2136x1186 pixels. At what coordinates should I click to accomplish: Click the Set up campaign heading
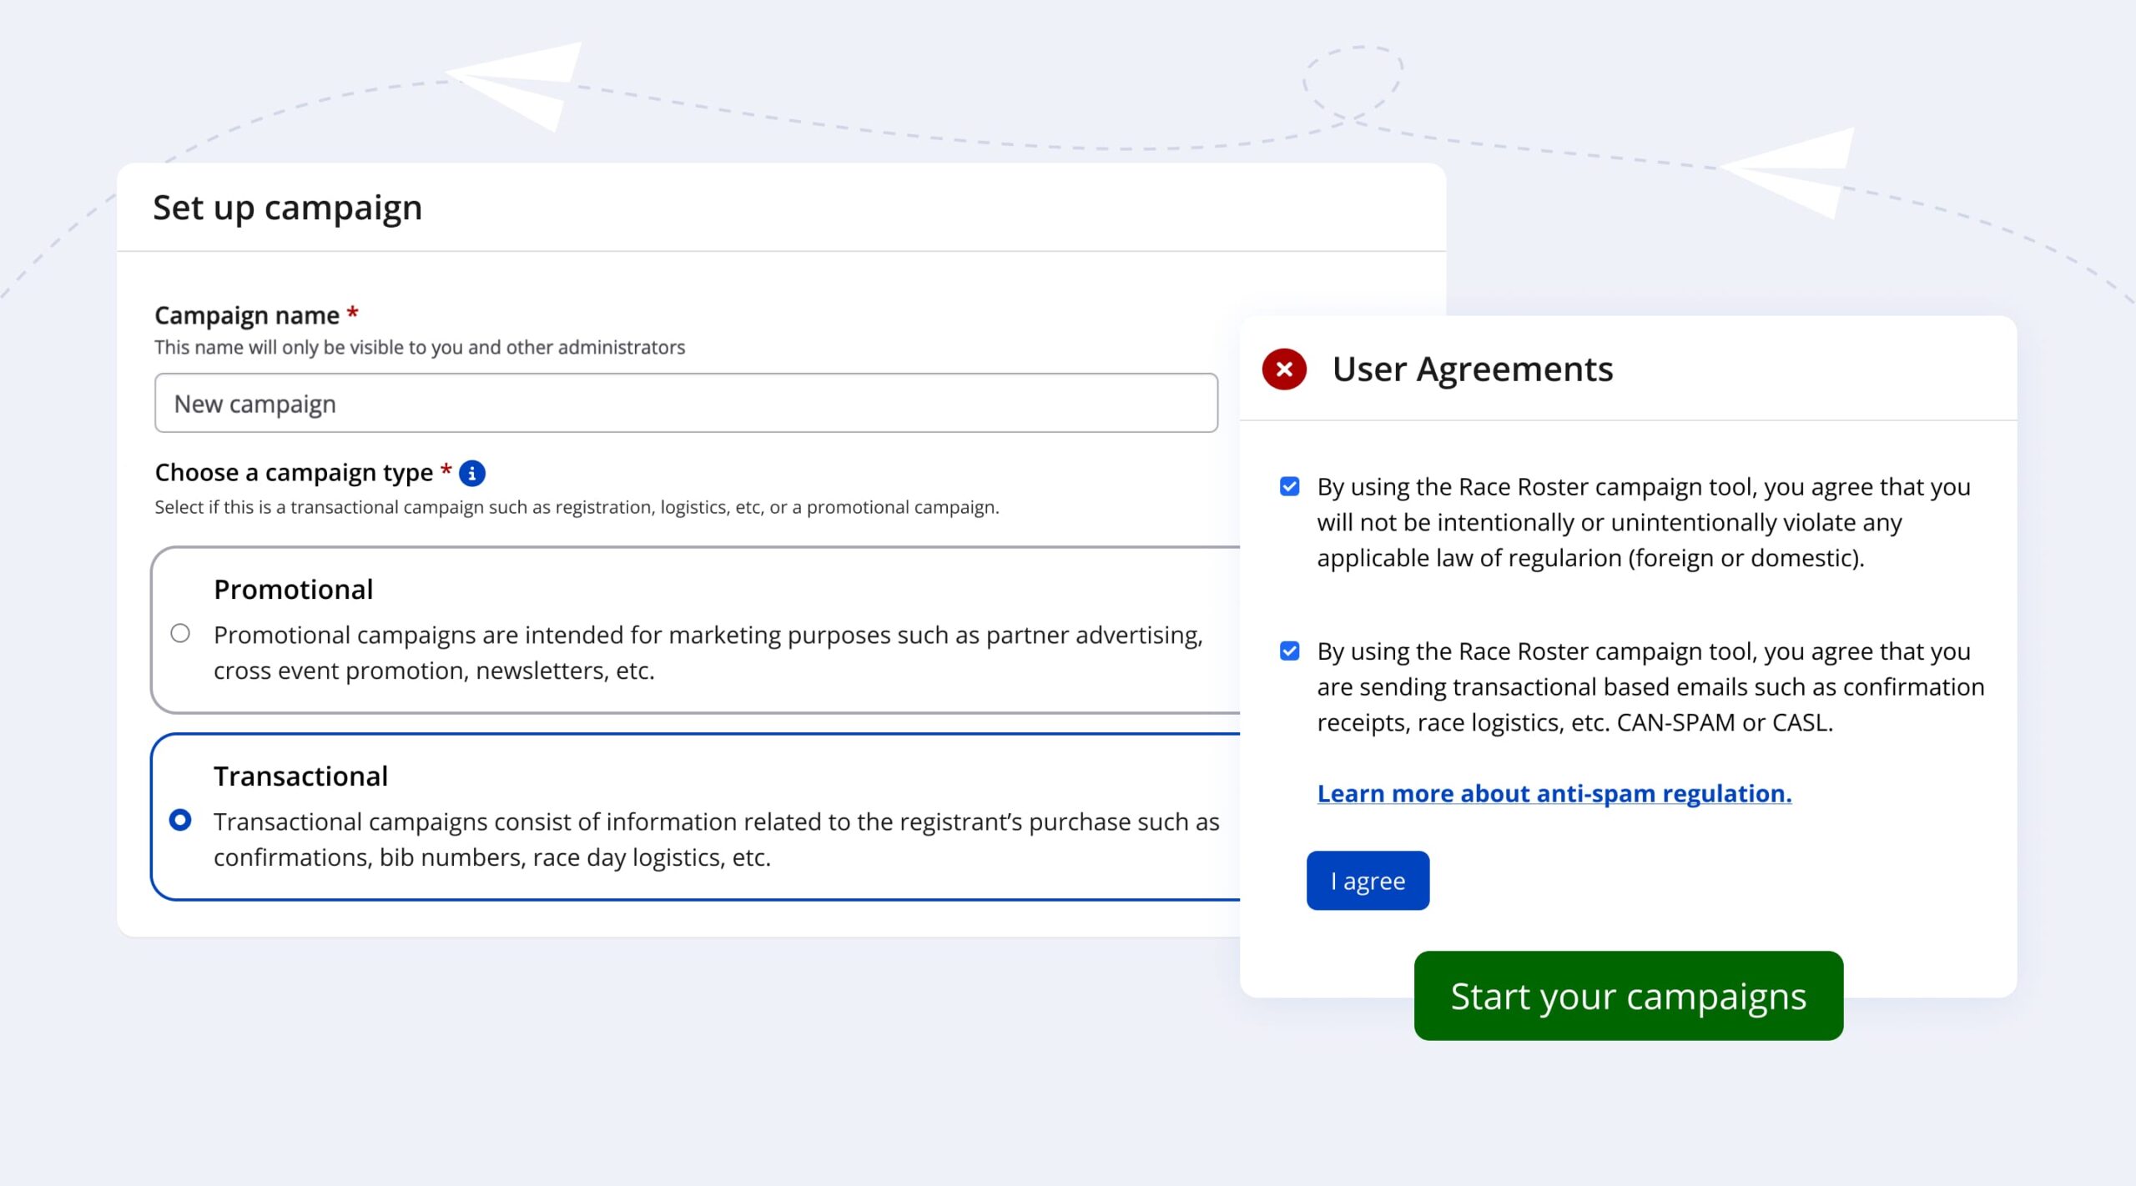pos(287,208)
